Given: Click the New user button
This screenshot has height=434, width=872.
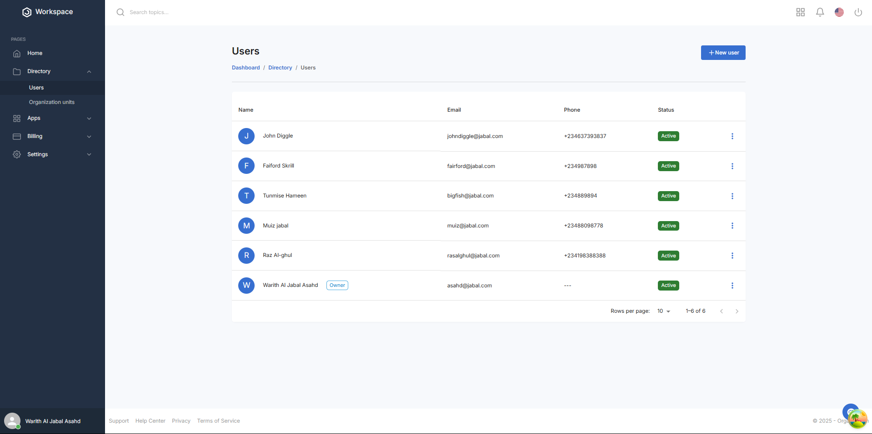Looking at the screenshot, I should coord(723,53).
